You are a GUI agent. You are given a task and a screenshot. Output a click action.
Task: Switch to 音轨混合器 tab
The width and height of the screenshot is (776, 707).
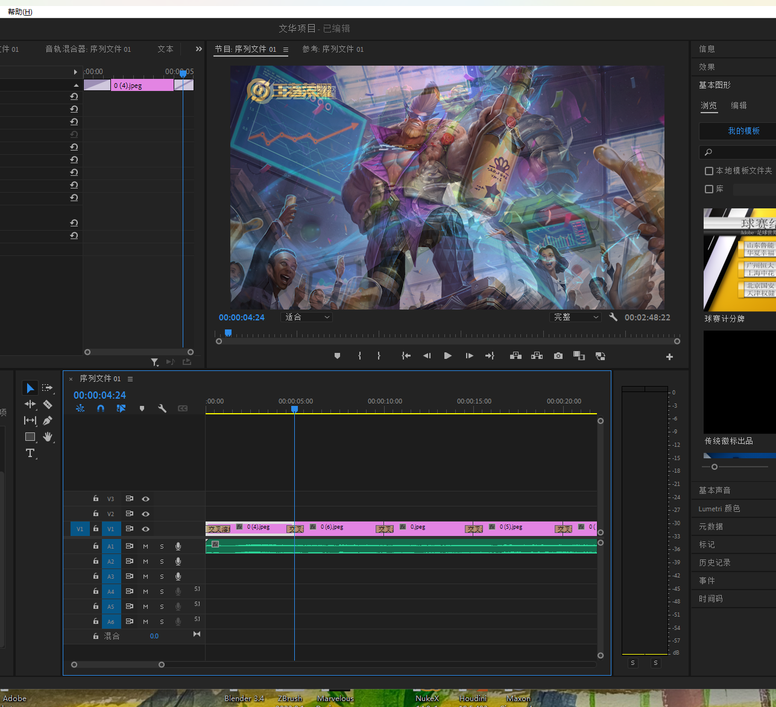pos(88,49)
